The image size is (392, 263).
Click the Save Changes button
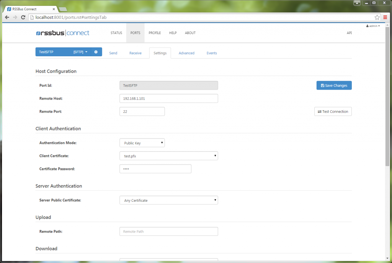(334, 85)
